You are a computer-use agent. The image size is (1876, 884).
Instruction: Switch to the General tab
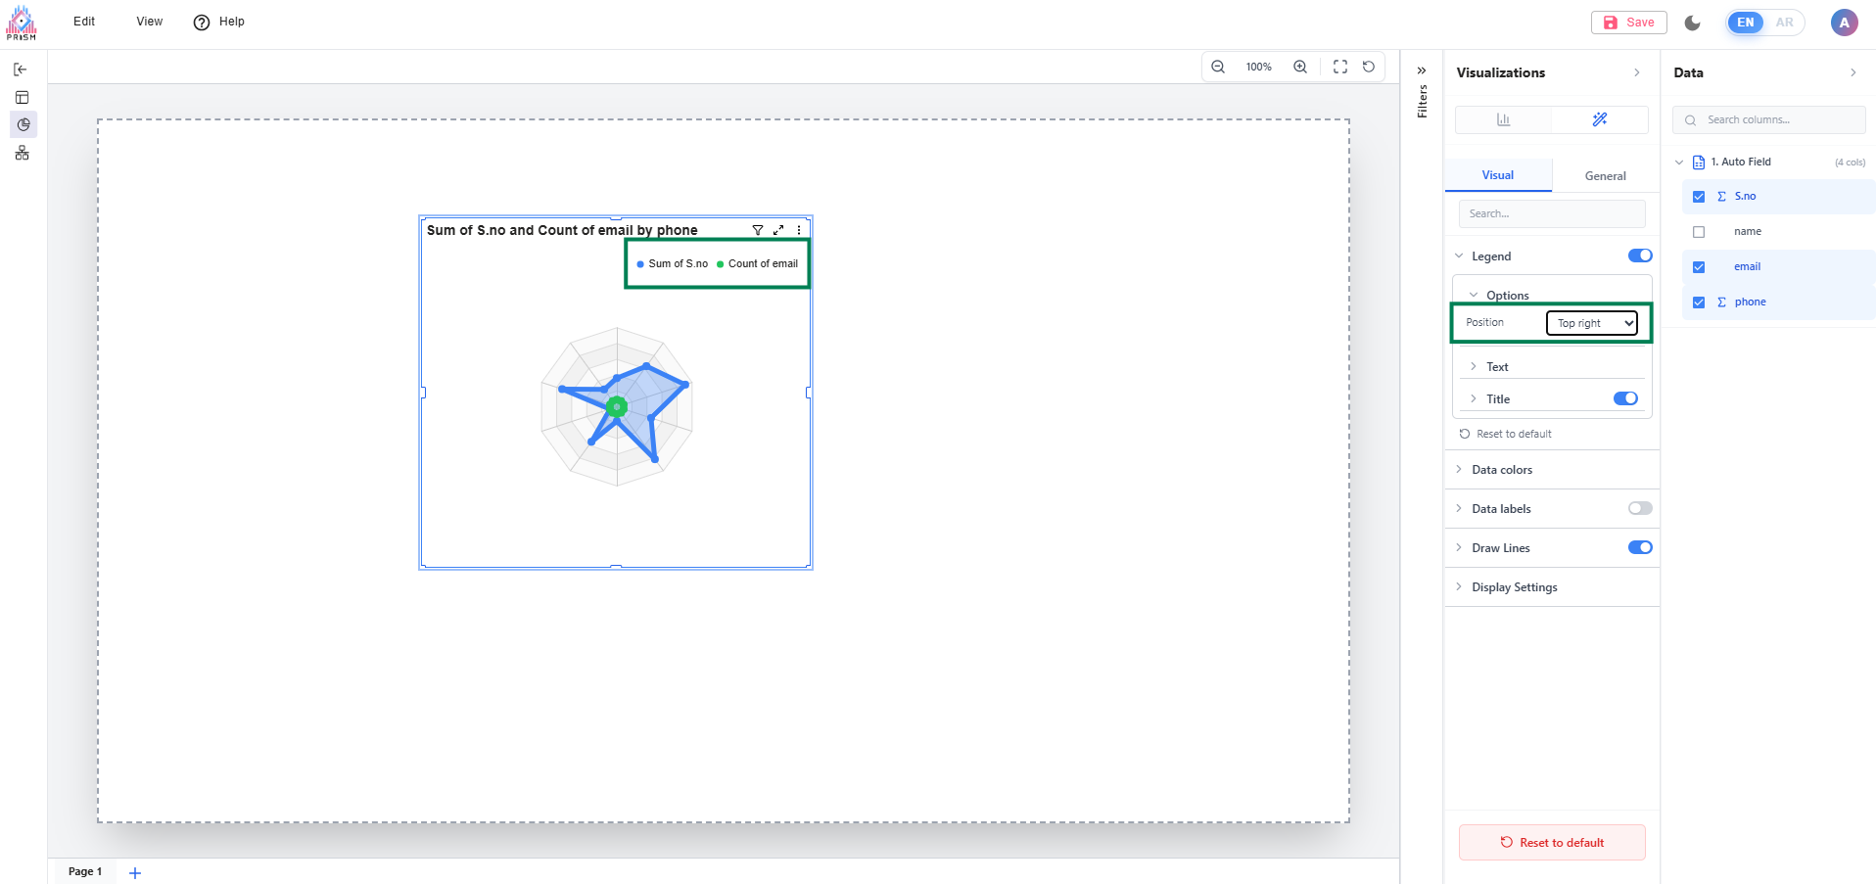1605,176
